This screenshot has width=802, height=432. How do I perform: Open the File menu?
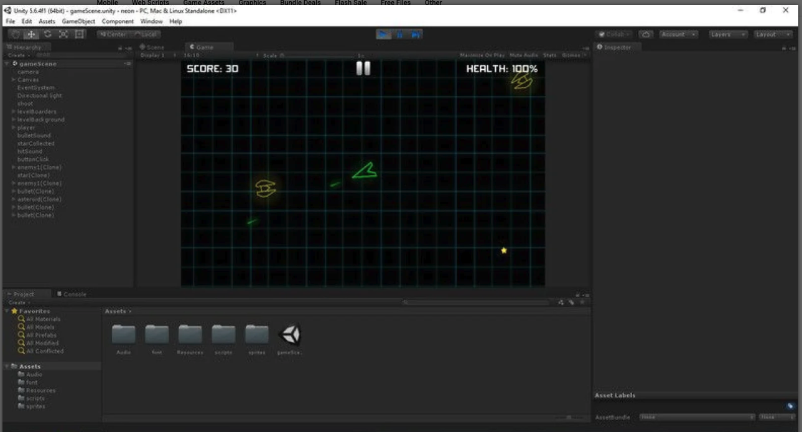(x=10, y=21)
